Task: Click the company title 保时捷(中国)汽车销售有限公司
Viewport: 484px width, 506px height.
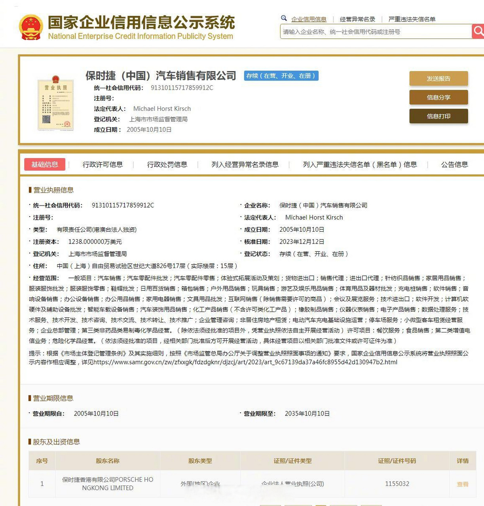Action: coord(161,76)
